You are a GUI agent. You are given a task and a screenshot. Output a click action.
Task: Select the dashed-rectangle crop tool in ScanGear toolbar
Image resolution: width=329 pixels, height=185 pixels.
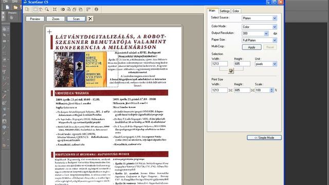(x=35, y=9)
